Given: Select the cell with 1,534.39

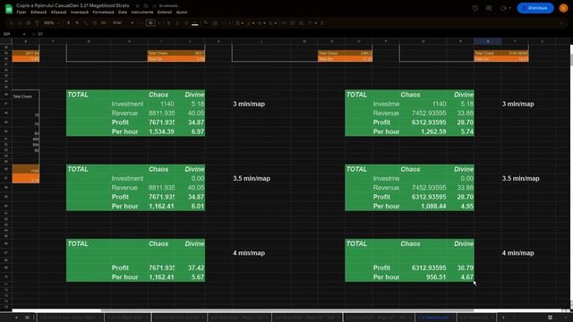Looking at the screenshot, I should (x=161, y=131).
